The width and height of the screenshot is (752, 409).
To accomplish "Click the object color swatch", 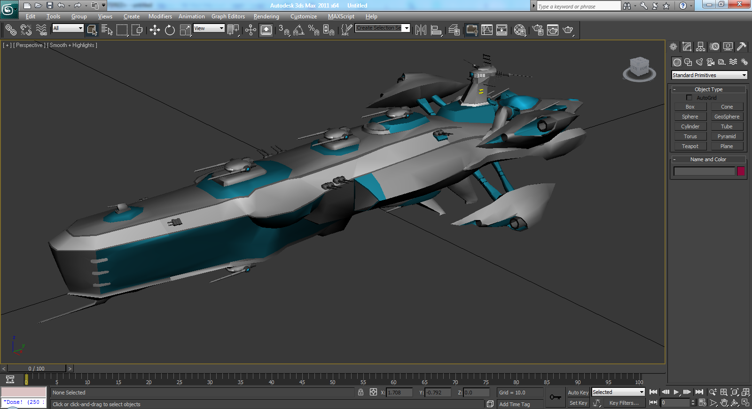I will (741, 171).
